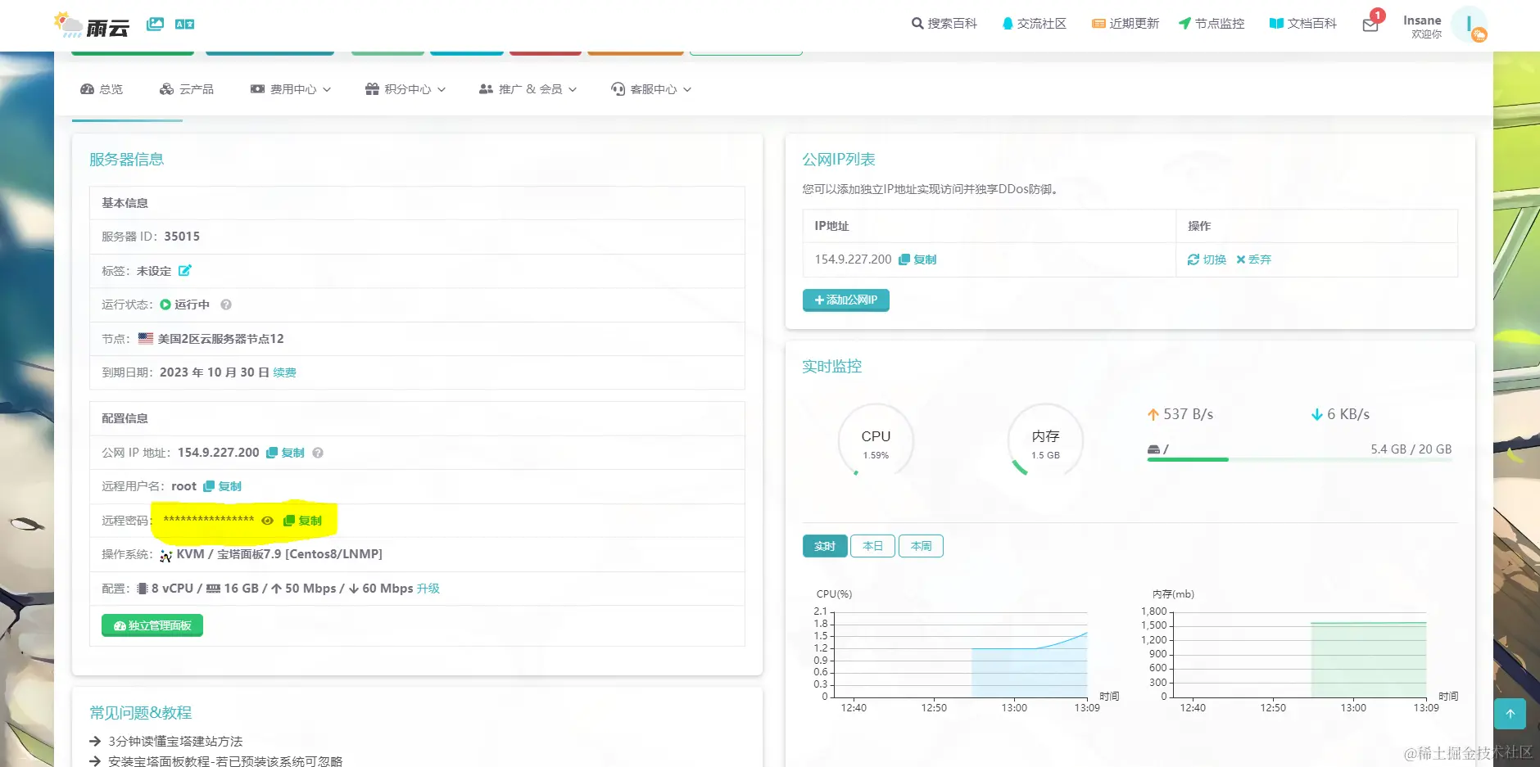
Task: Click 丢弃 to discard the IP
Action: pyautogui.click(x=1253, y=259)
